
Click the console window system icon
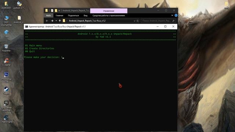(26, 27)
